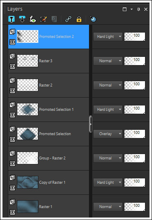
Task: Select the Group - Raster 2 layer
Action: [x=49, y=158]
